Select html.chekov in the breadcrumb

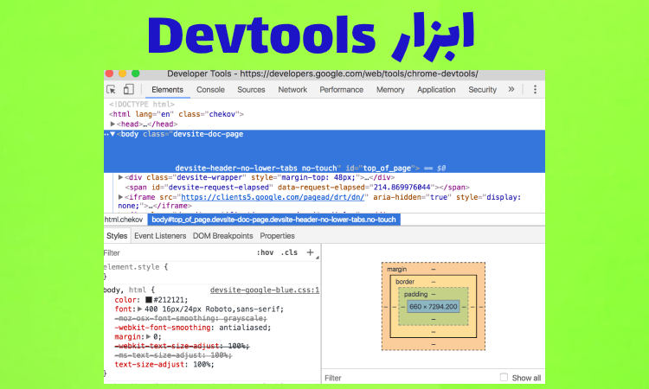click(x=124, y=220)
